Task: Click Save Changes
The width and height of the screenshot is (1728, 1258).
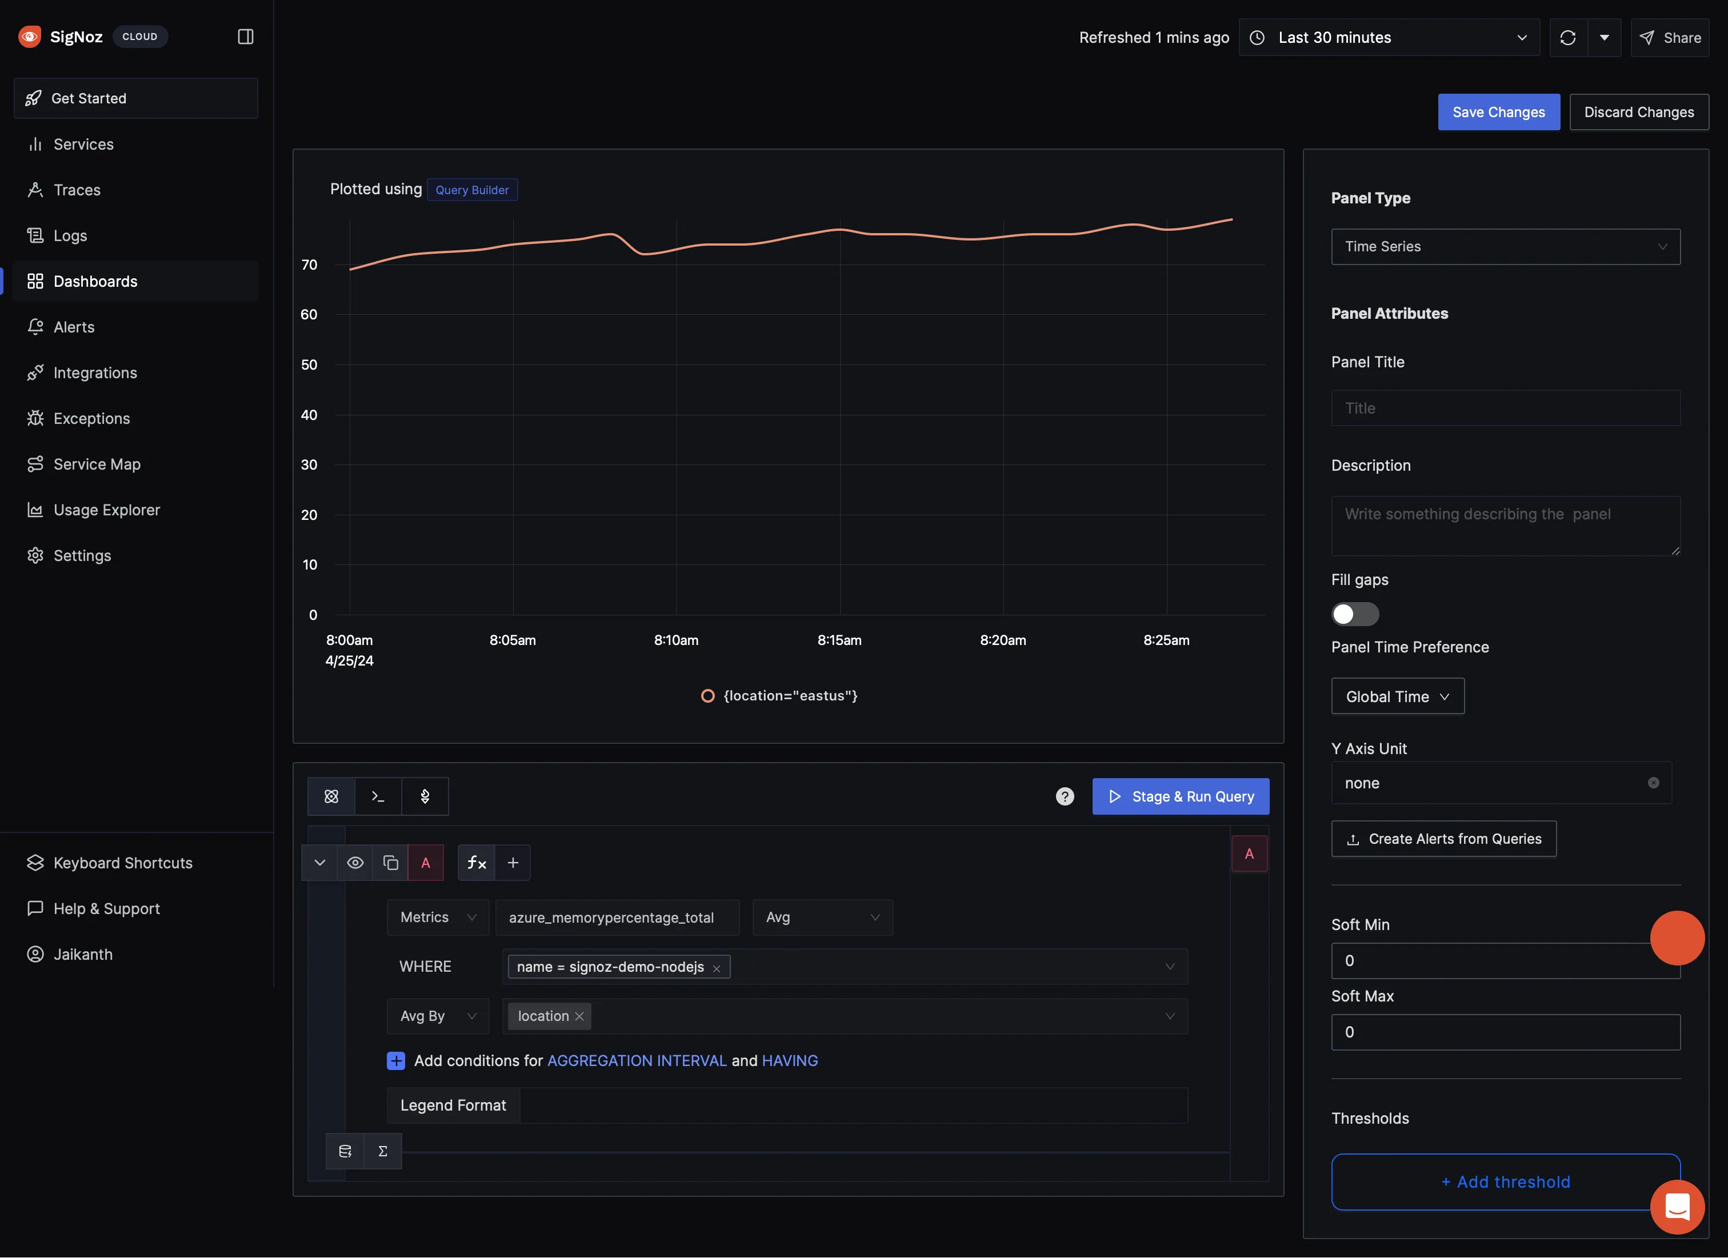Action: (1499, 112)
